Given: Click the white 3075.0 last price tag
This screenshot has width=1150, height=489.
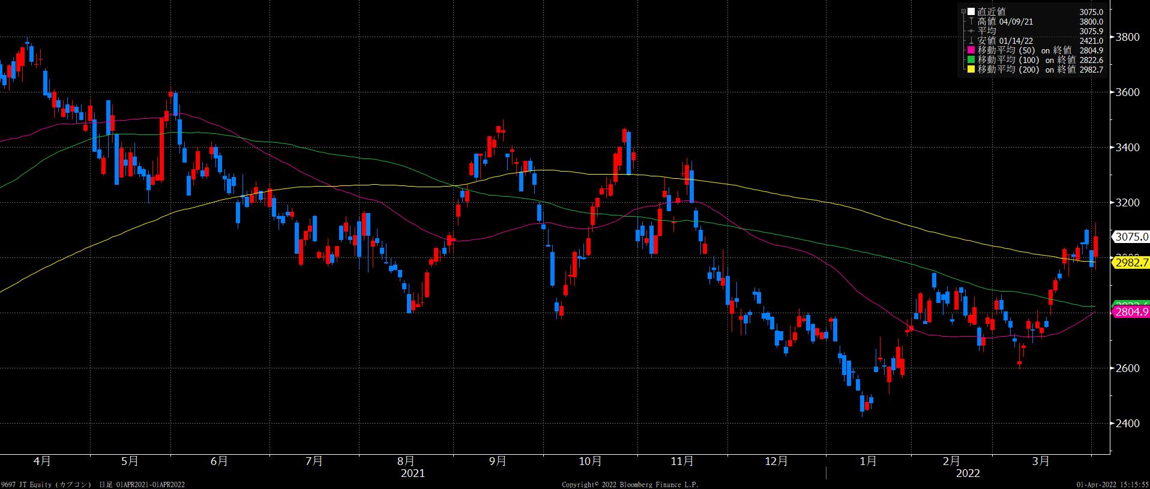Looking at the screenshot, I should click(x=1131, y=236).
